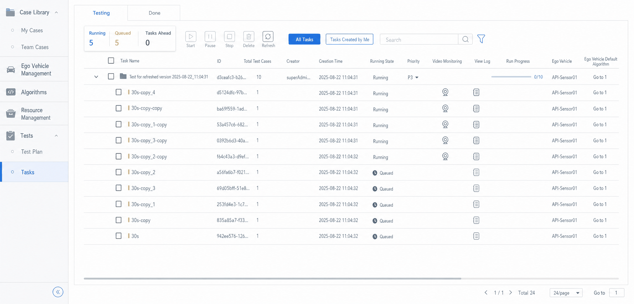Screen dimensions: 634x304
Task: Select the 30s row checkbox
Action: [x=119, y=236]
